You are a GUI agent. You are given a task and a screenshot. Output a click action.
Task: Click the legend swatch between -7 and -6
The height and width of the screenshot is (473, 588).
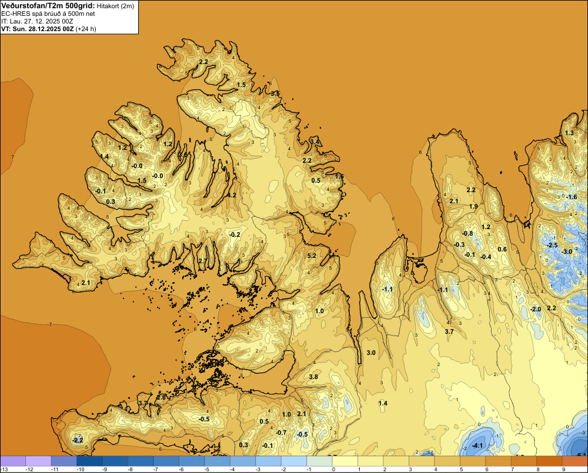point(166,461)
